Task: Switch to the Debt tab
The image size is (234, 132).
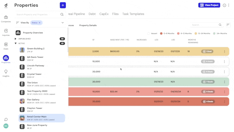Action: [x=92, y=14]
